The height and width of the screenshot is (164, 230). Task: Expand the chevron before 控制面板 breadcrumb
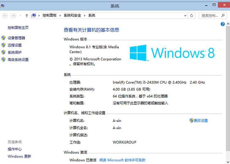point(39,16)
